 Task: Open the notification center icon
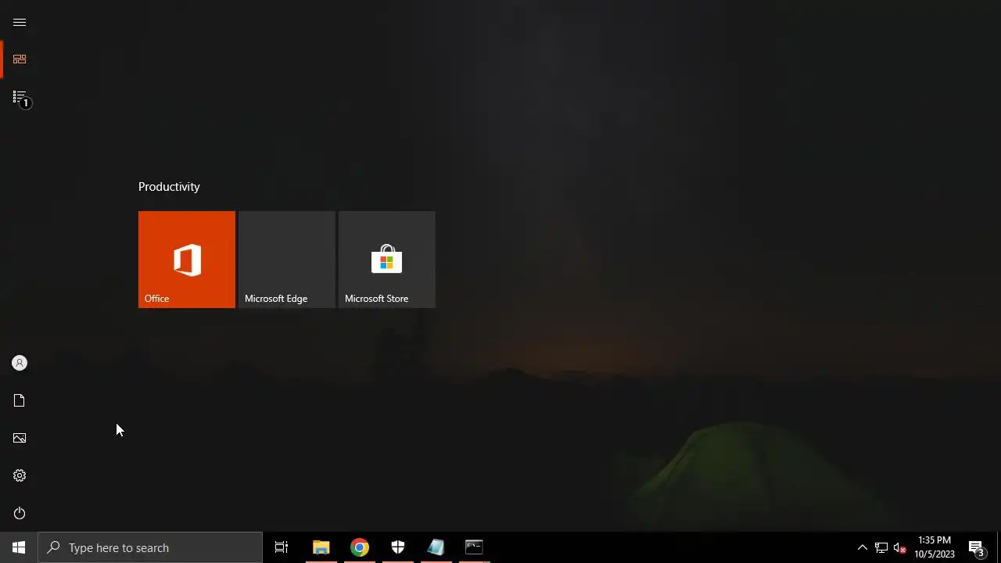coord(977,547)
